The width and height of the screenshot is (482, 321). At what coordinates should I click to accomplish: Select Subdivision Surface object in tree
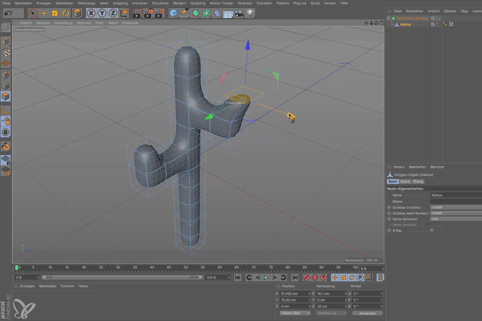click(x=412, y=18)
